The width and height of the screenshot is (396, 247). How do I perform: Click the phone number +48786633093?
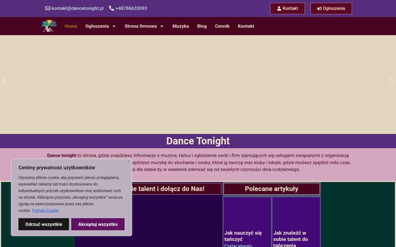[x=131, y=8]
